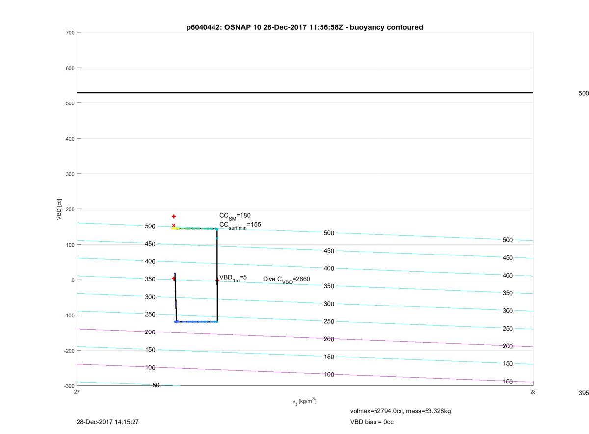Click the x-axis tick label 28
The width and height of the screenshot is (589, 434).
[533, 392]
